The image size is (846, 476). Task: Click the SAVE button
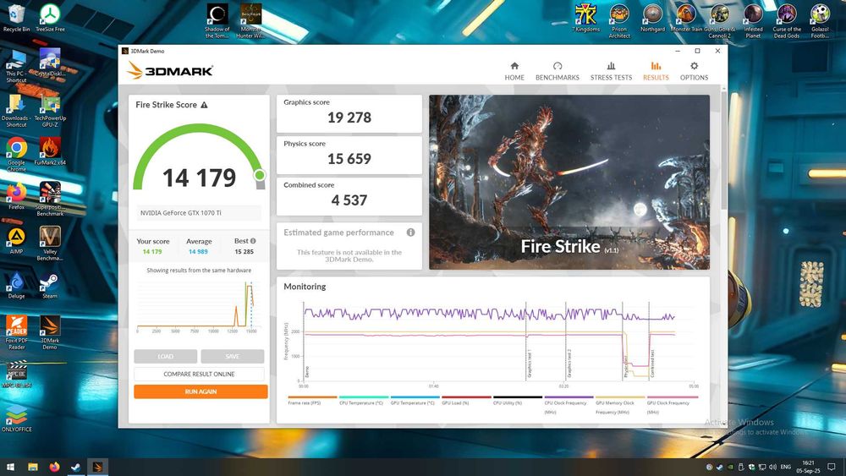coord(233,356)
